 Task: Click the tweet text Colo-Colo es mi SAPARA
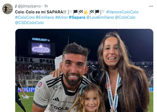pyautogui.click(x=41, y=12)
